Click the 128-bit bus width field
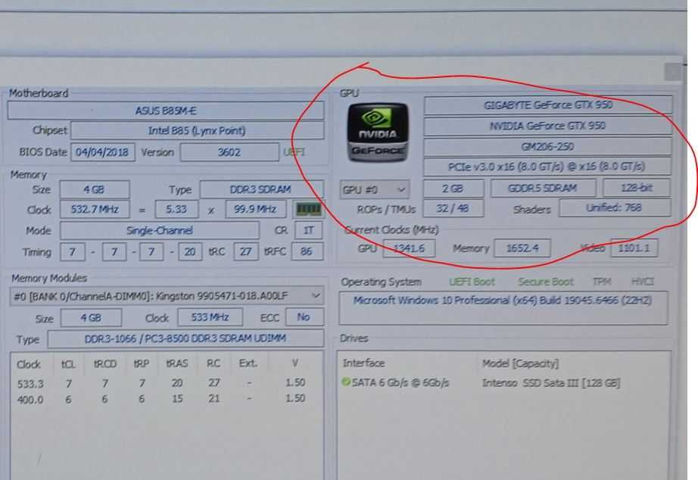 (637, 188)
